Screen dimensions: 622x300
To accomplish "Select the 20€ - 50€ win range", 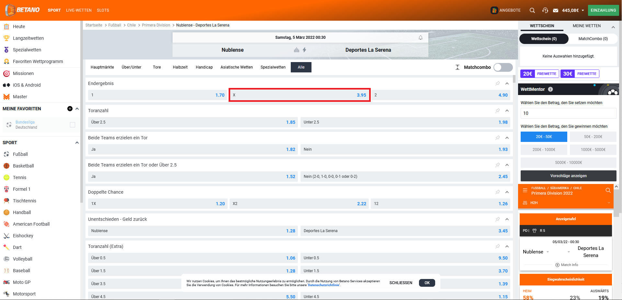I will (x=544, y=137).
